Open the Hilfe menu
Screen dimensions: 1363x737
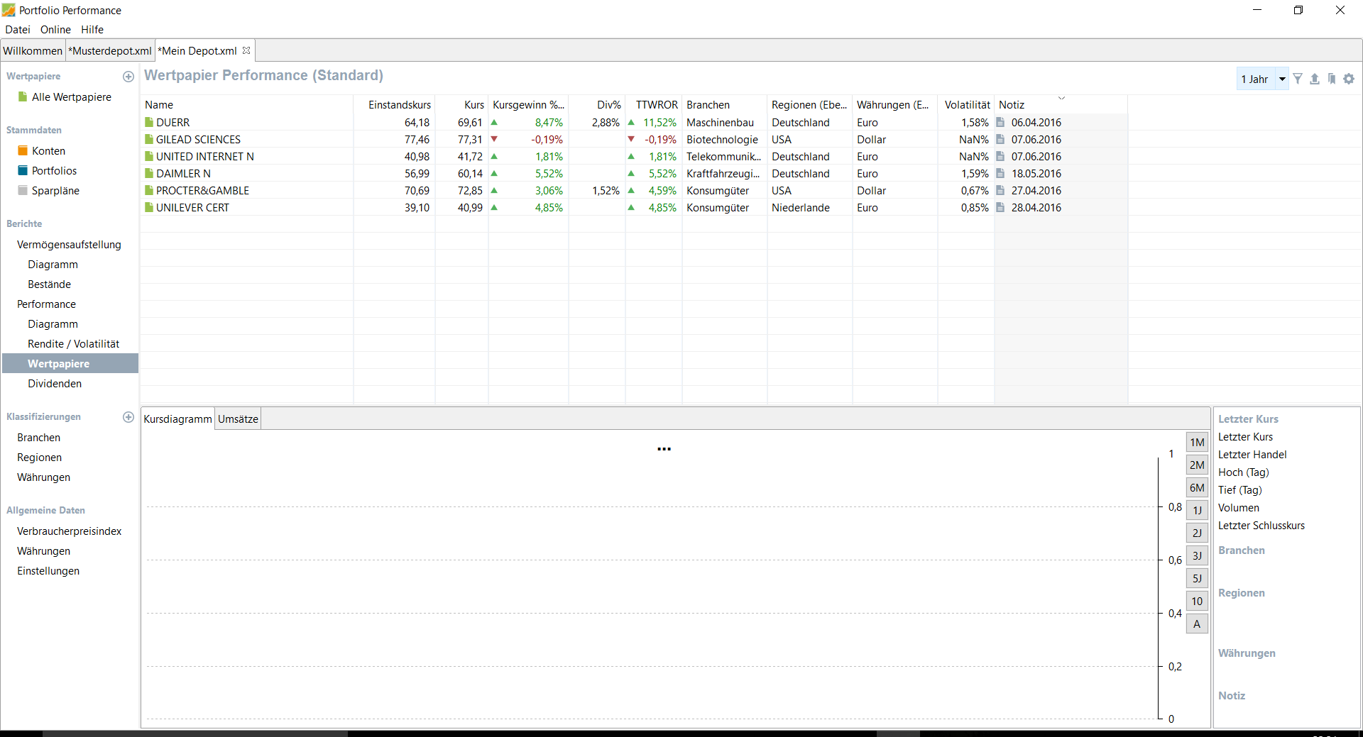(92, 29)
